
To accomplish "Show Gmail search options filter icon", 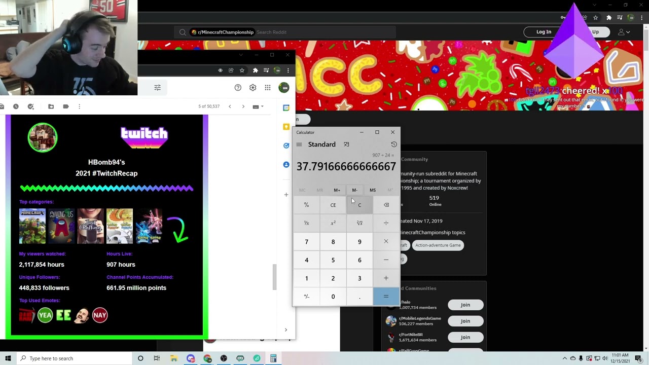I will point(157,88).
